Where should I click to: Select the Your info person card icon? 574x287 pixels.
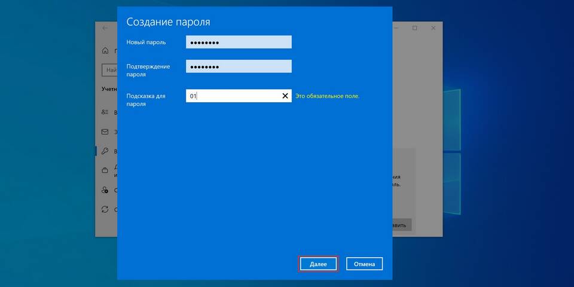(x=105, y=112)
